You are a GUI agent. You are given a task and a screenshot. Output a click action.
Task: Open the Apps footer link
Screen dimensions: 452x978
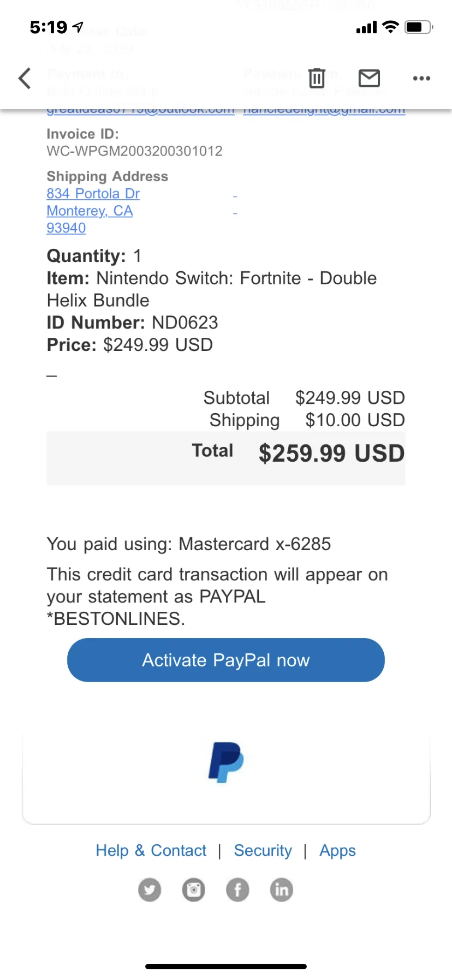tap(338, 851)
